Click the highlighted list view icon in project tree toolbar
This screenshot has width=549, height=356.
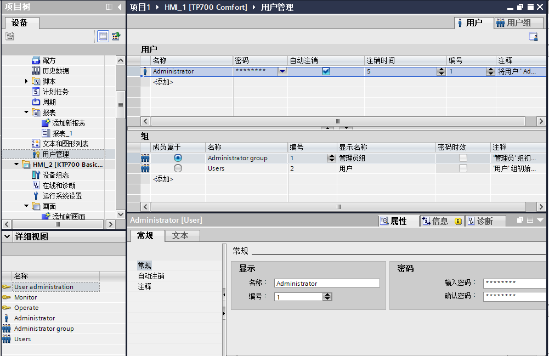(103, 36)
